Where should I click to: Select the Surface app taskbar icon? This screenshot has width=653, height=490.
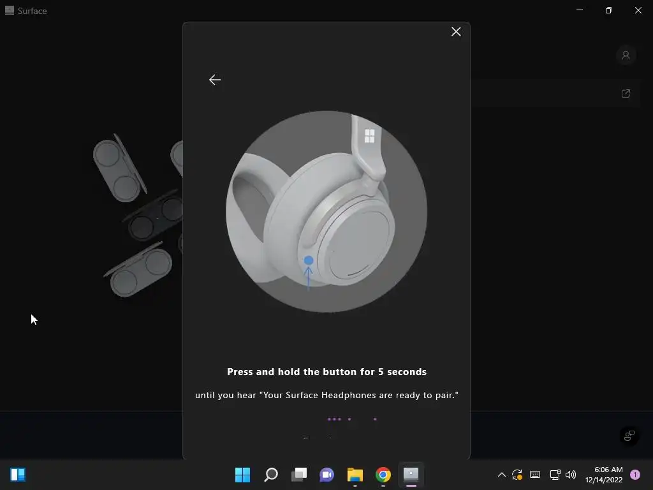pyautogui.click(x=411, y=475)
